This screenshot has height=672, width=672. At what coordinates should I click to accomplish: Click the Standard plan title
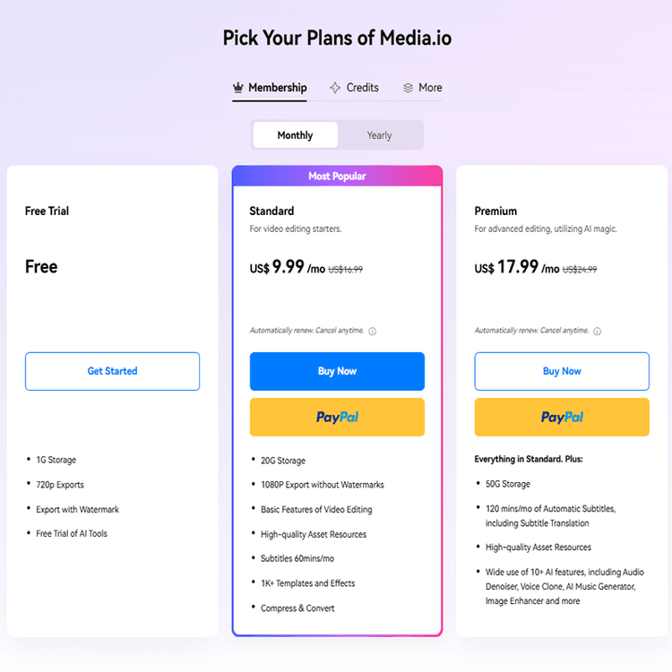tap(271, 211)
